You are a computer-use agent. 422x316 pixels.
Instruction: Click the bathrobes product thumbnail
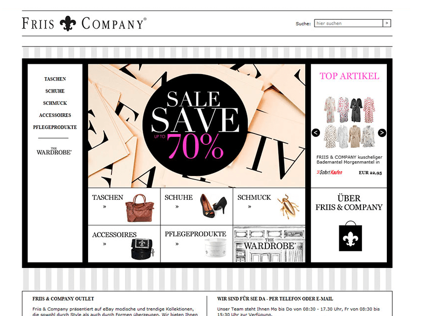pyautogui.click(x=349, y=123)
